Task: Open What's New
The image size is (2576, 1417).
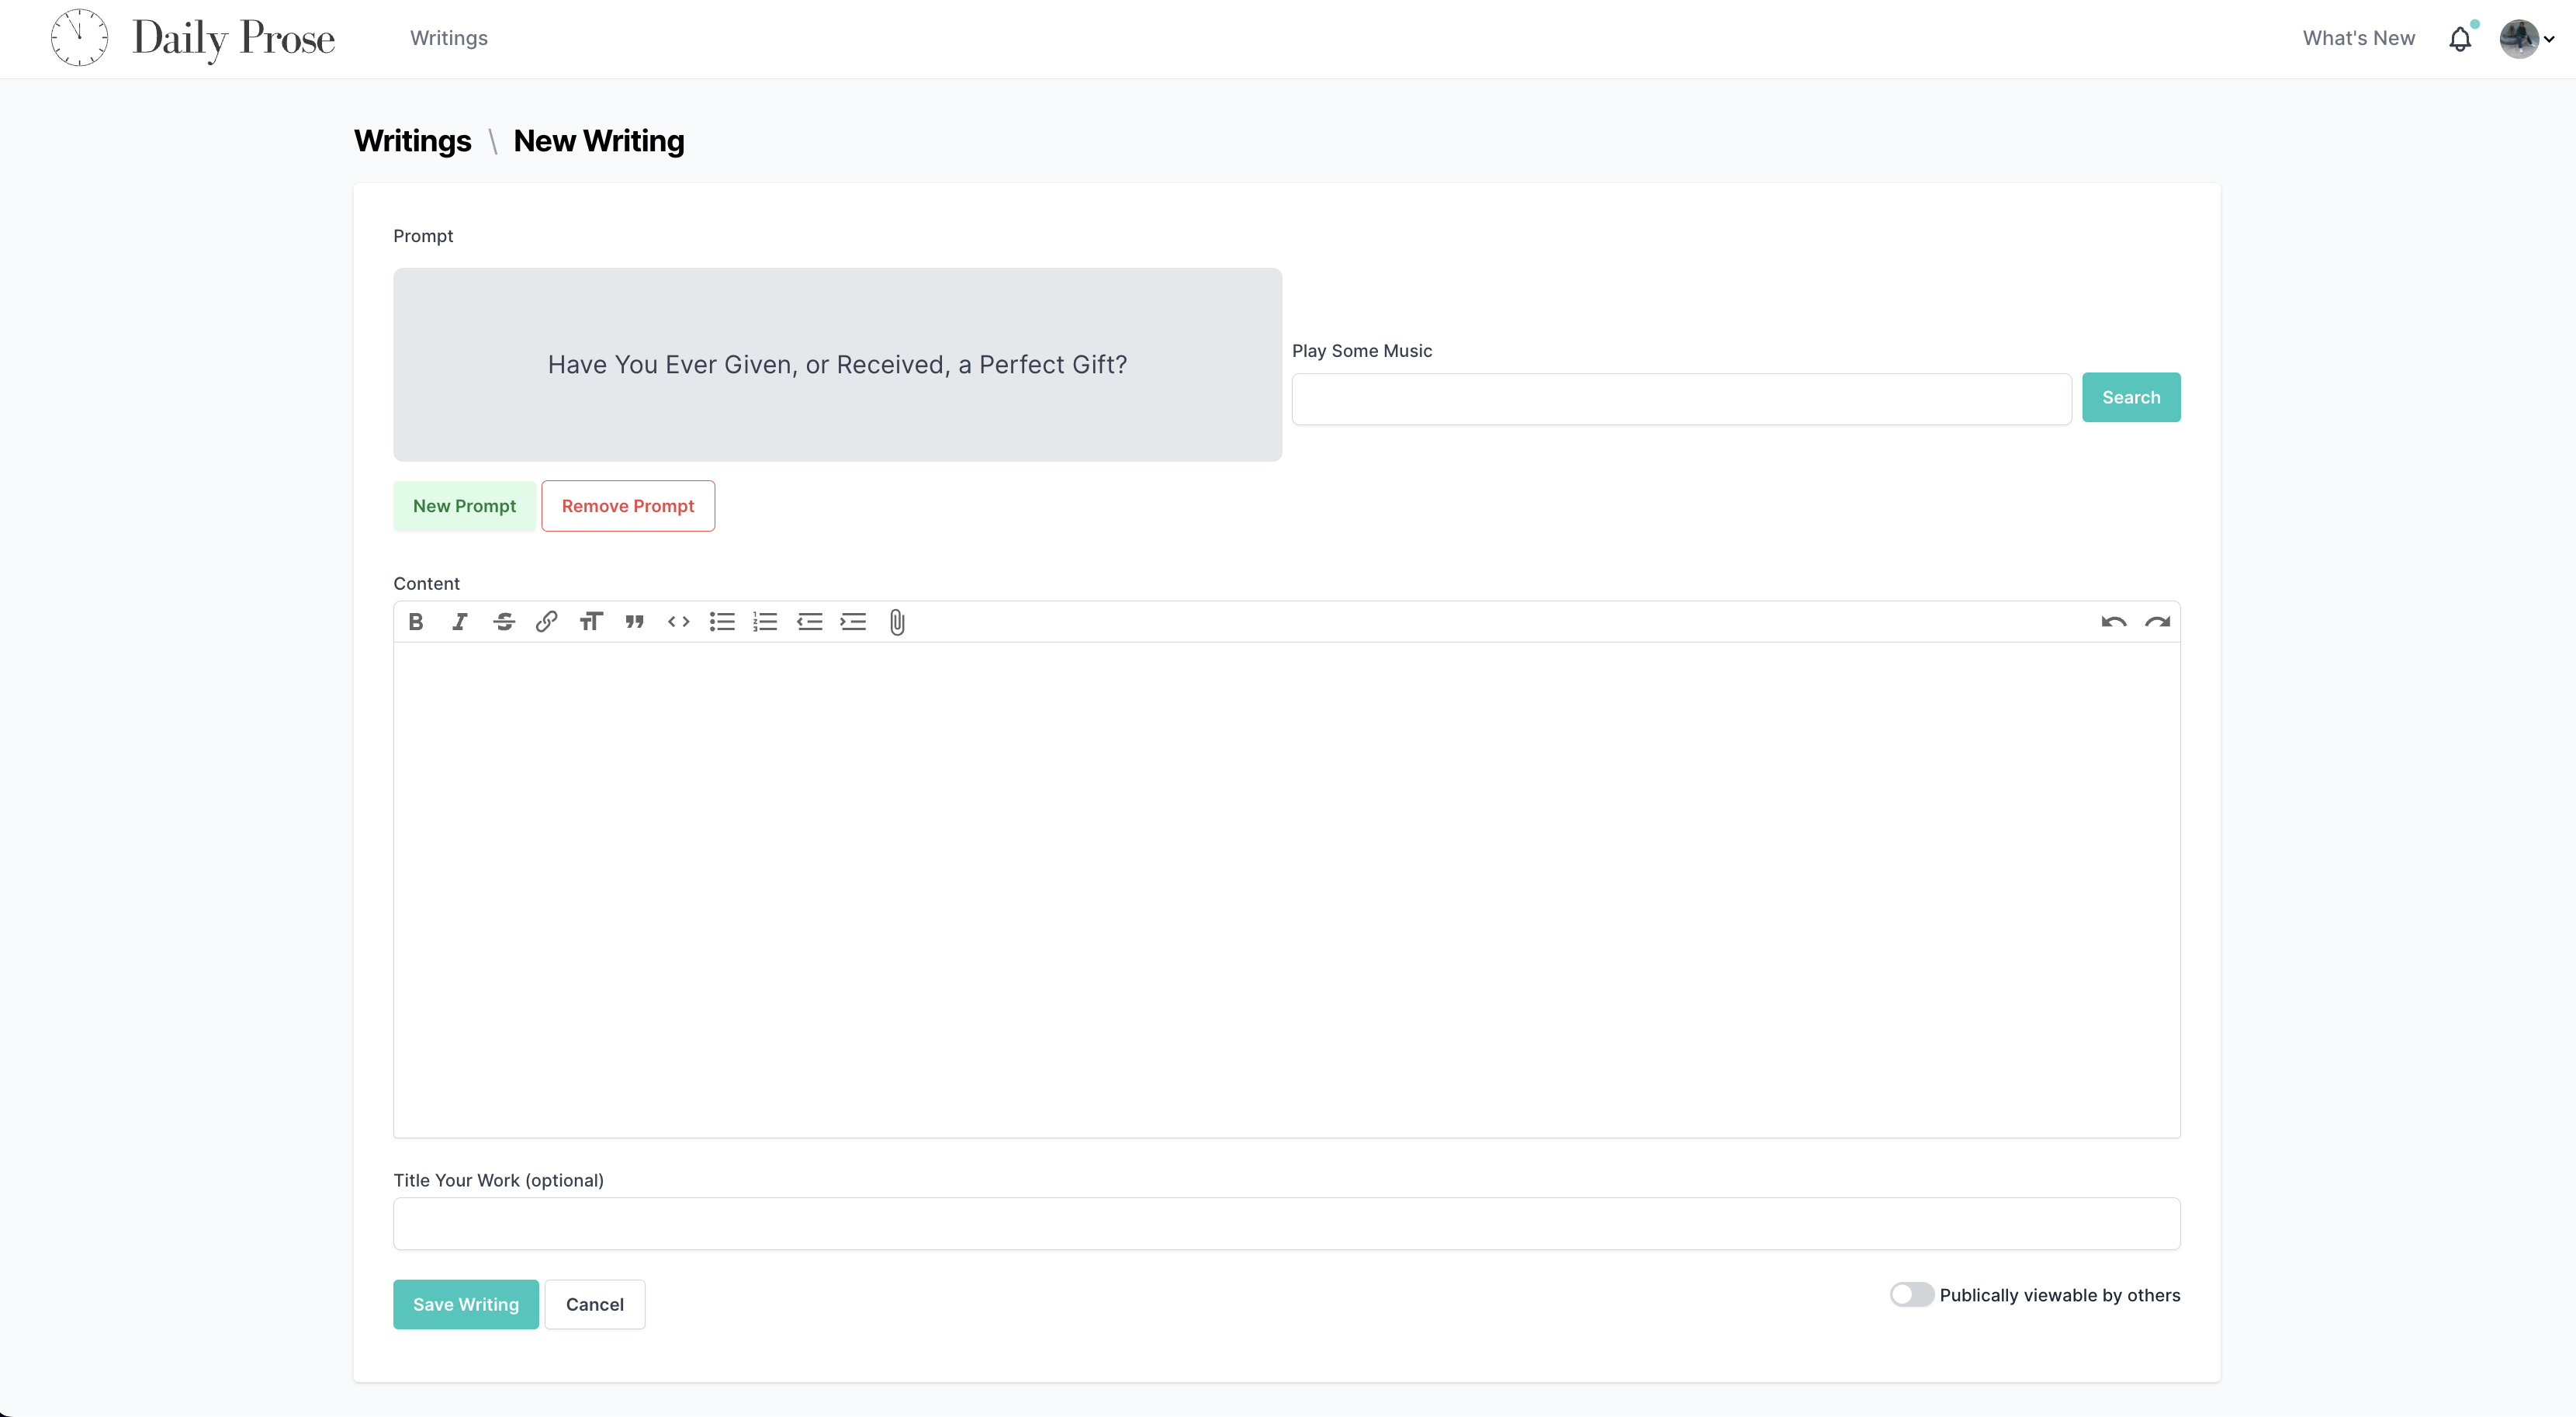Action: point(2358,38)
